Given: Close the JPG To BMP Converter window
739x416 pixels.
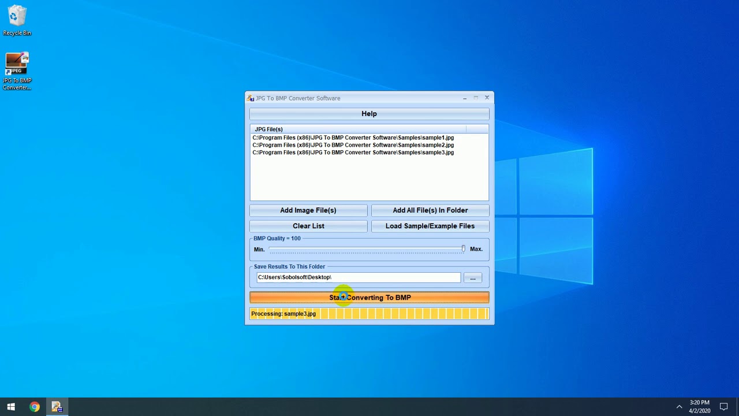Looking at the screenshot, I should [487, 98].
